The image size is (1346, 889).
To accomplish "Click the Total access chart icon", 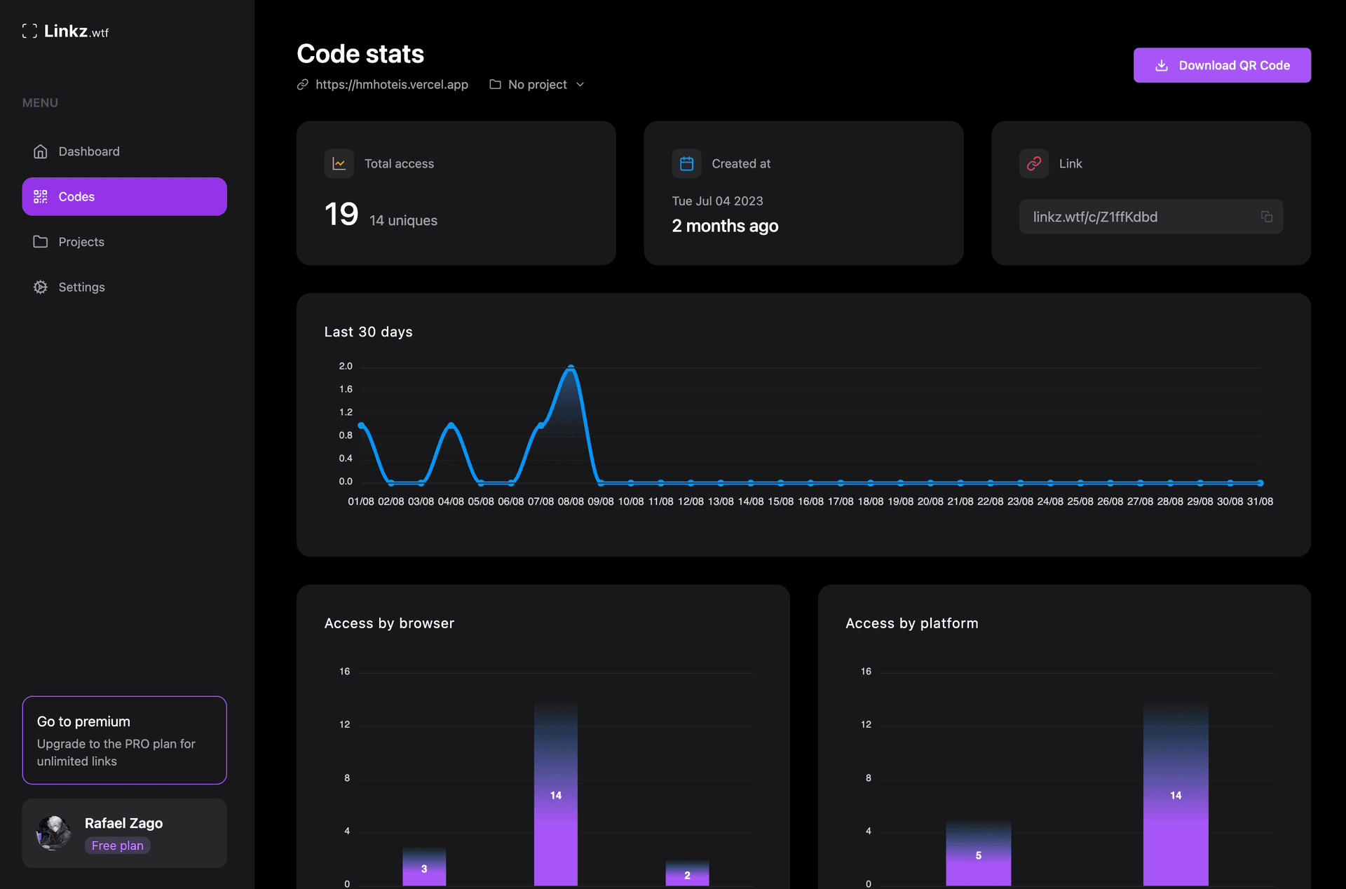I will (339, 163).
